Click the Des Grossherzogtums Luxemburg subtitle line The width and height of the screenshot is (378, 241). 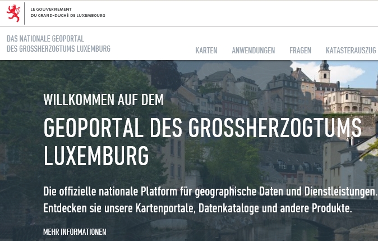click(x=58, y=49)
